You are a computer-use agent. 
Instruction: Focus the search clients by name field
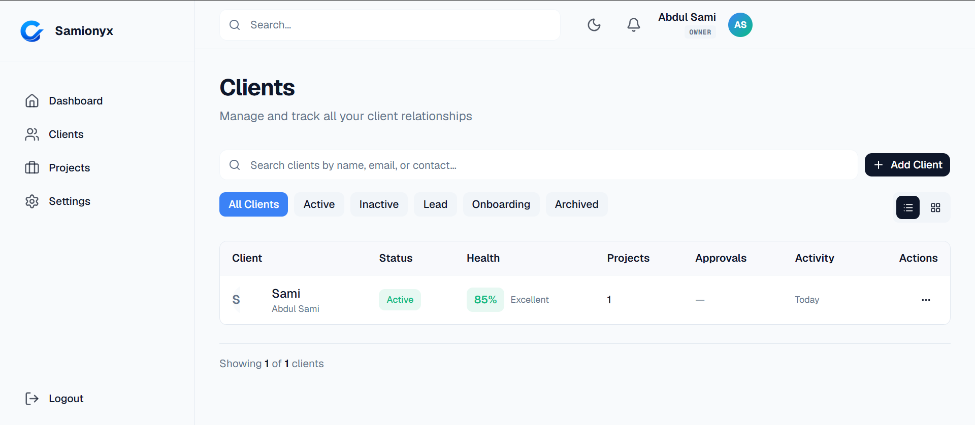point(539,165)
